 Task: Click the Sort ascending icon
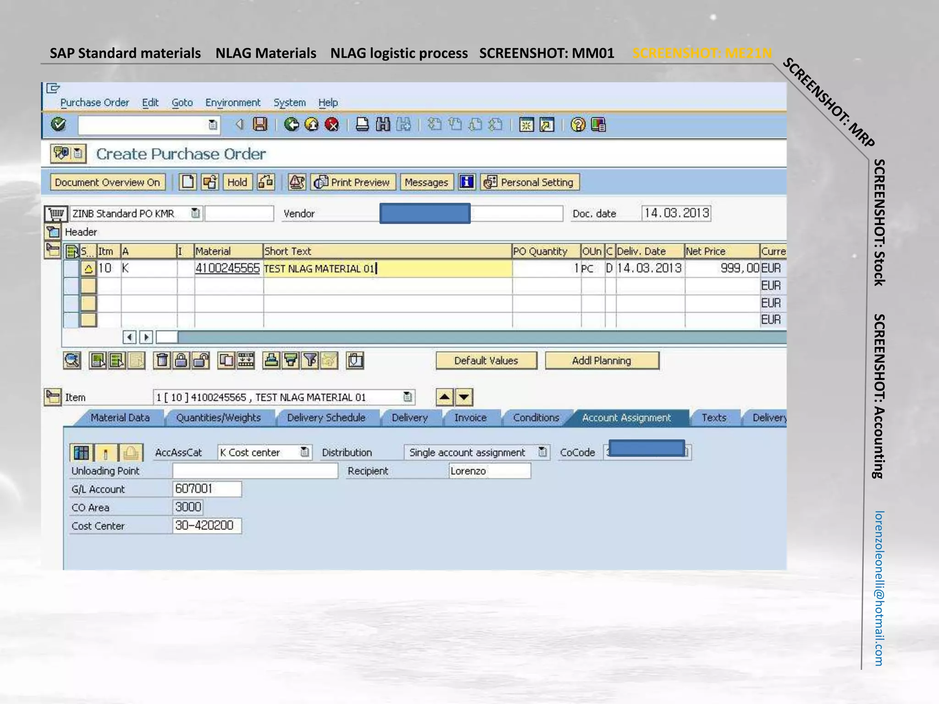point(271,361)
